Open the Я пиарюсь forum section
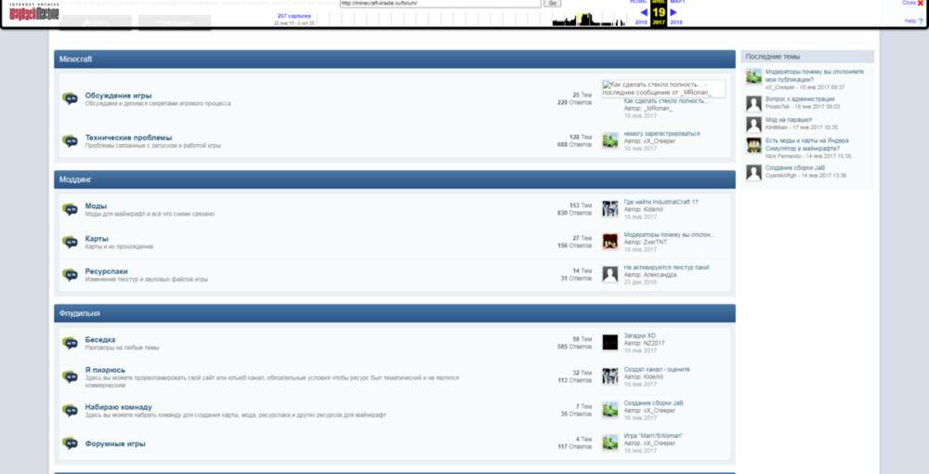 105,370
